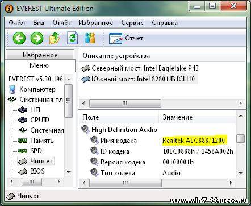Click the Отчёт report toolbar icon
Screen dimensions: 251x206
pos(115,38)
